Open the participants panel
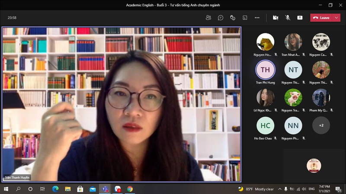The image size is (346, 194). coord(208,18)
